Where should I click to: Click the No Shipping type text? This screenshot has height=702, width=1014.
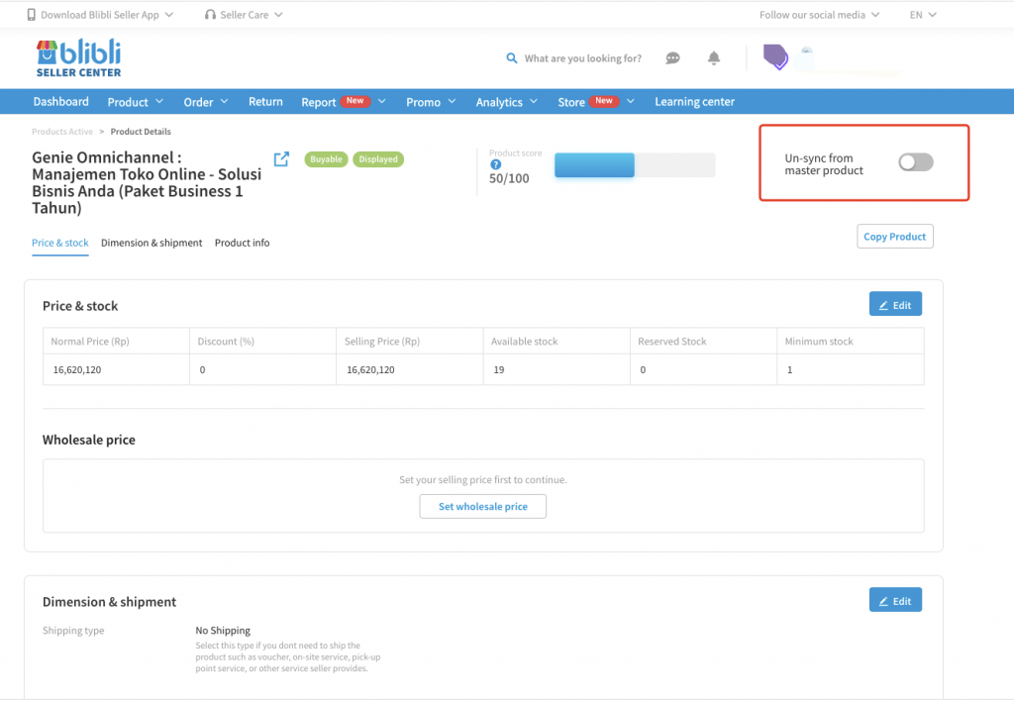tap(223, 631)
